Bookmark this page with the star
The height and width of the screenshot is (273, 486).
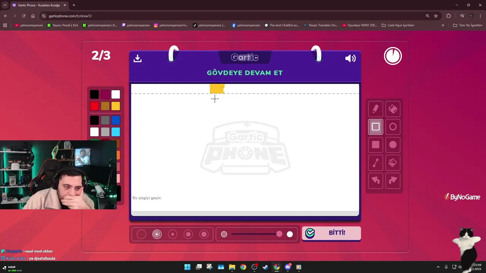point(436,16)
